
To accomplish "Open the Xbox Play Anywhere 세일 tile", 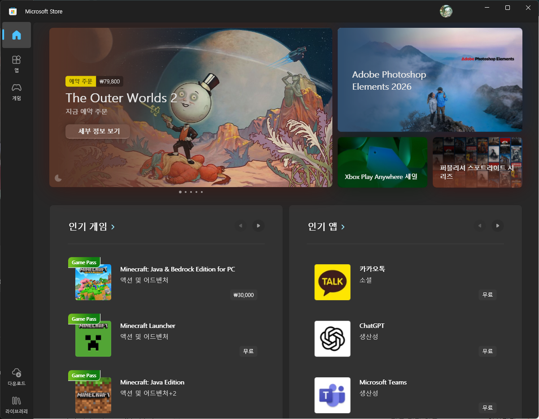I will pyautogui.click(x=383, y=162).
